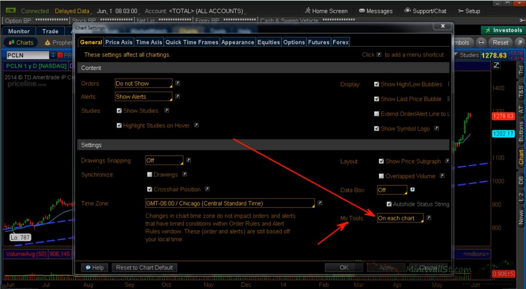Enable the Overlapped Volume checkbox
The width and height of the screenshot is (526, 289).
pos(381,176)
